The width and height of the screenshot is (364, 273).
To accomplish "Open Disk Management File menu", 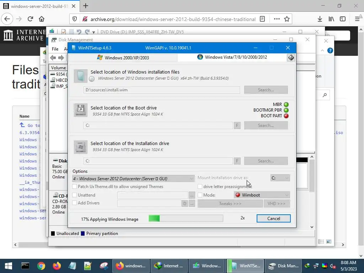I will pos(55,49).
